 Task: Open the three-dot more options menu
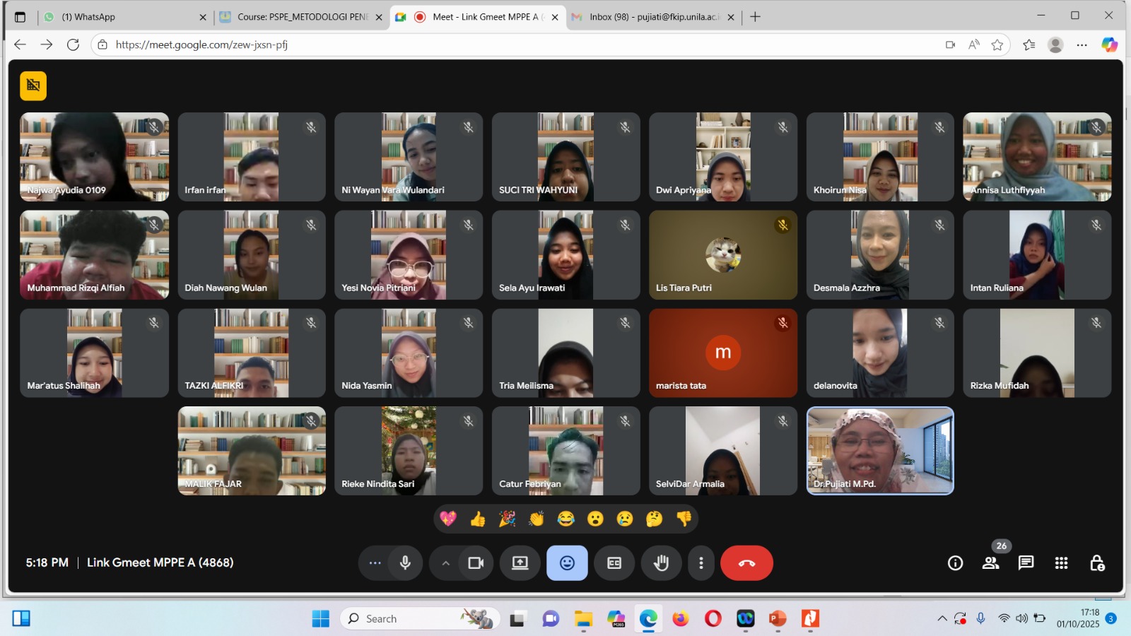701,563
